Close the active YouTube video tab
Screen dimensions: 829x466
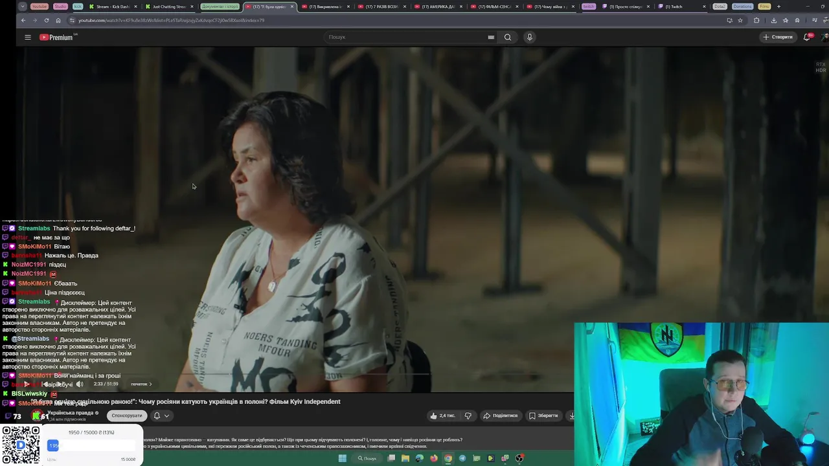click(292, 6)
